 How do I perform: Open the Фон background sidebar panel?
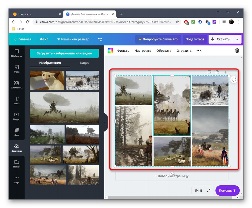16,132
